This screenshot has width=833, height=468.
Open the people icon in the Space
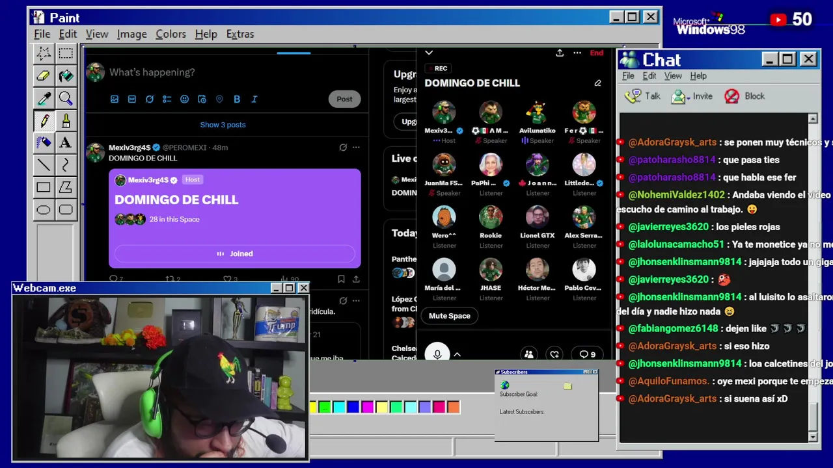[529, 354]
